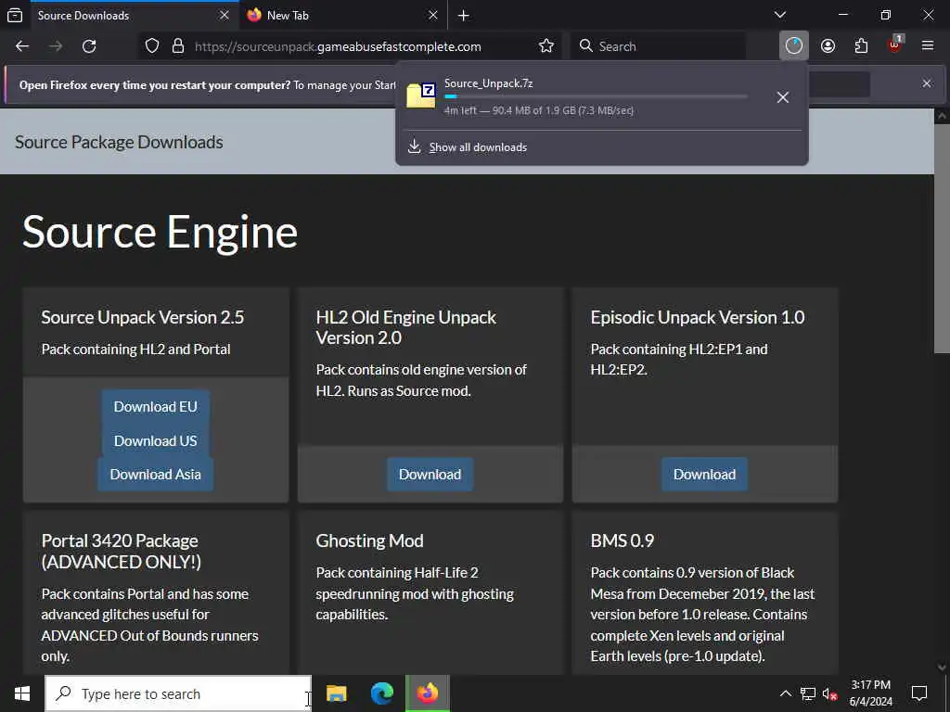This screenshot has height=712, width=950.
Task: Click Download Asia button
Action: tap(156, 474)
